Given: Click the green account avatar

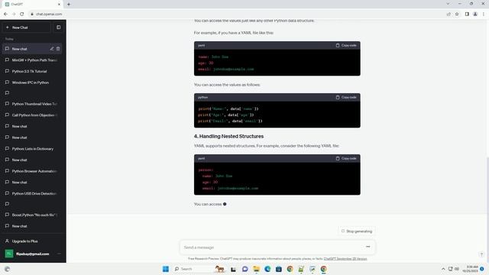Looking at the screenshot, I should pyautogui.click(x=8, y=254).
